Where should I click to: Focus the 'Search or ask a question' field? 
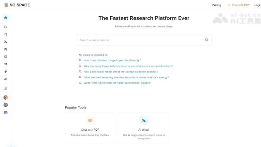coord(140,40)
